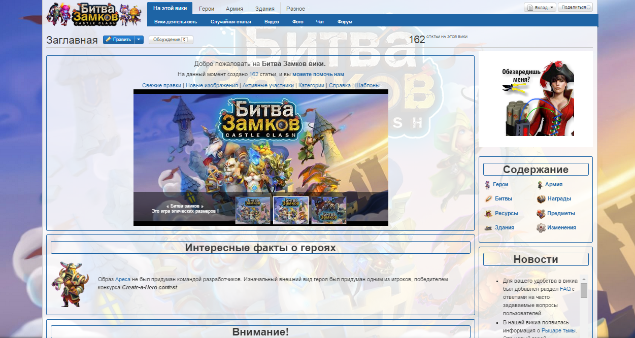The height and width of the screenshot is (338, 635).
Task: Follow the Шаблоны link
Action: pyautogui.click(x=367, y=85)
